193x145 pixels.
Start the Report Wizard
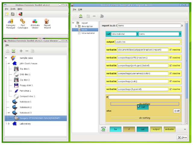(47, 24)
